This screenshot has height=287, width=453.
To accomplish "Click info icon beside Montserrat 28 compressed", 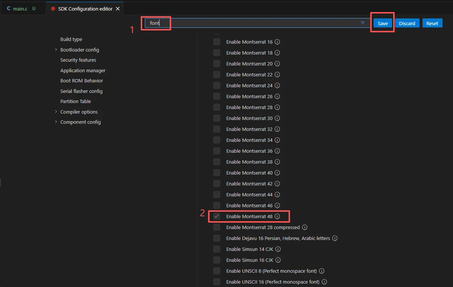I will click(305, 228).
